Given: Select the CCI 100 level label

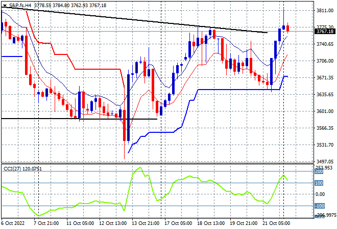Looking at the screenshot, I should coord(319,183).
